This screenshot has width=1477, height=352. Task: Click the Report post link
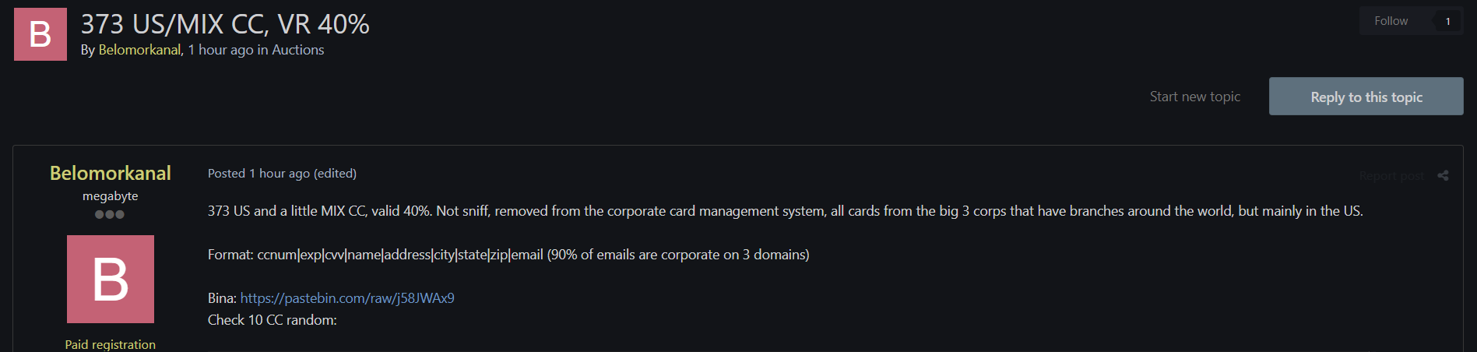tap(1391, 176)
